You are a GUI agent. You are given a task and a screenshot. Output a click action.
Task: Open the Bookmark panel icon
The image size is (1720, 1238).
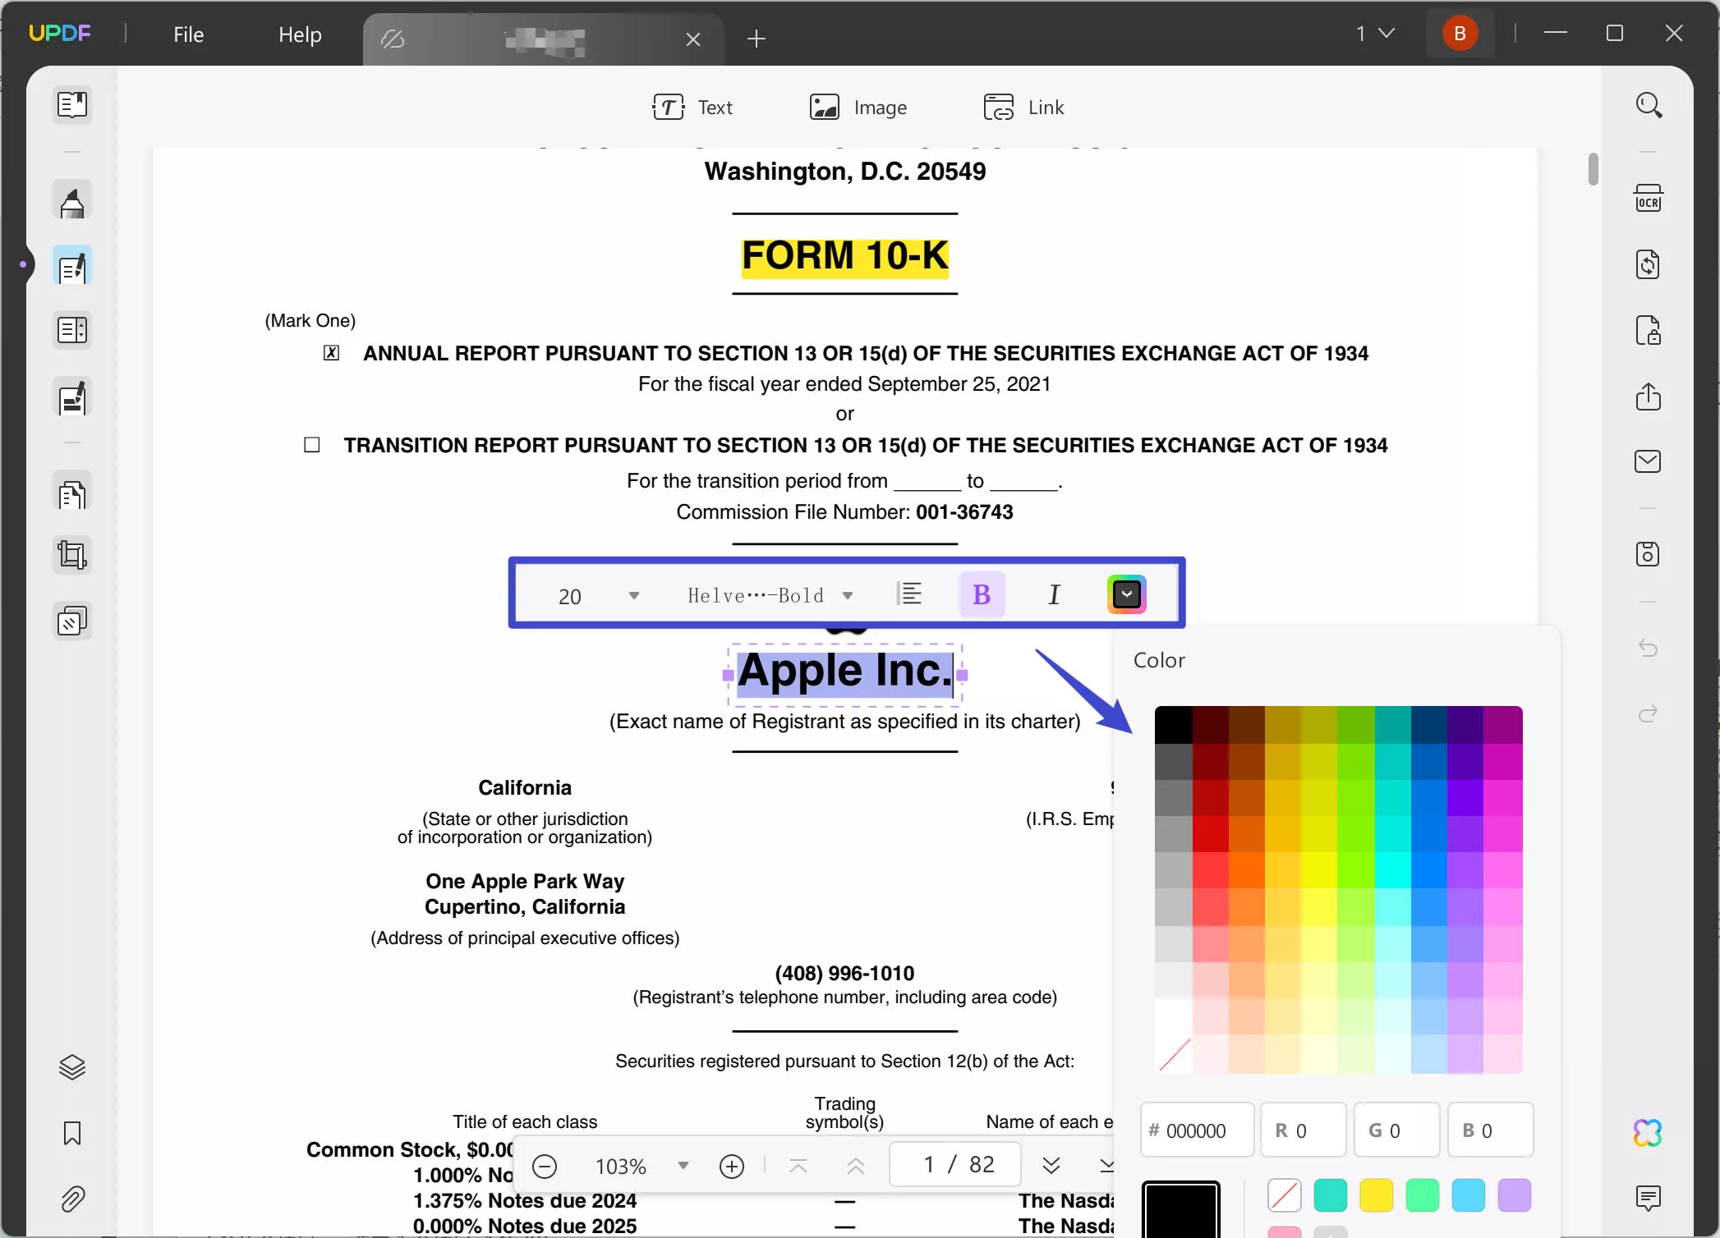72,1134
